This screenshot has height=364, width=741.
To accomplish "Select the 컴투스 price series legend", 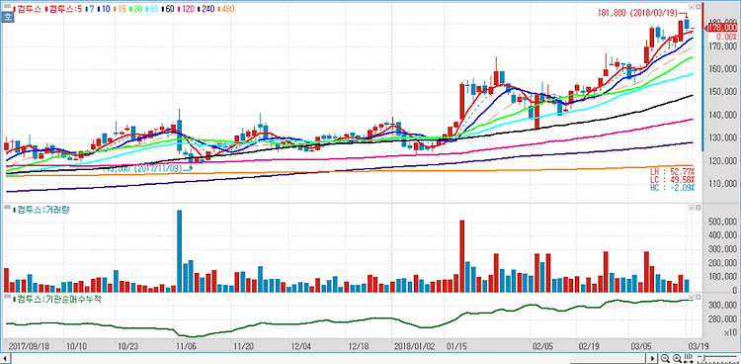I will pos(28,9).
